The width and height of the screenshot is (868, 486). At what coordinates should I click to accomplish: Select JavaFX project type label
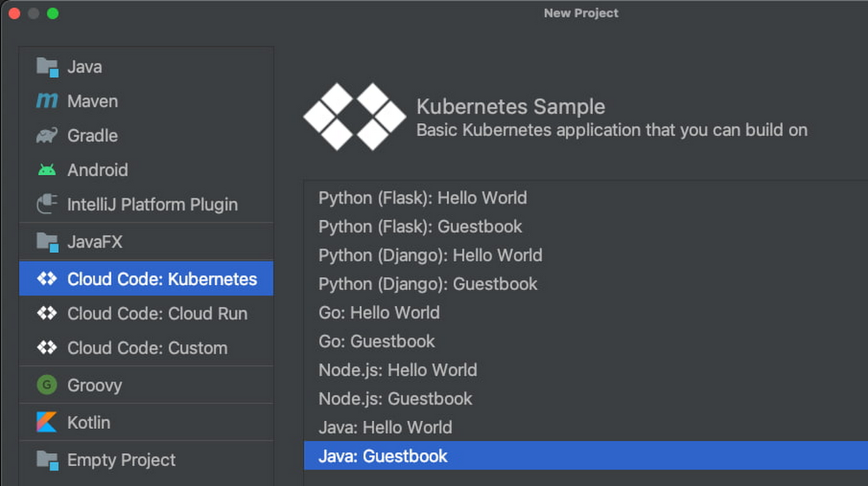[x=95, y=242]
